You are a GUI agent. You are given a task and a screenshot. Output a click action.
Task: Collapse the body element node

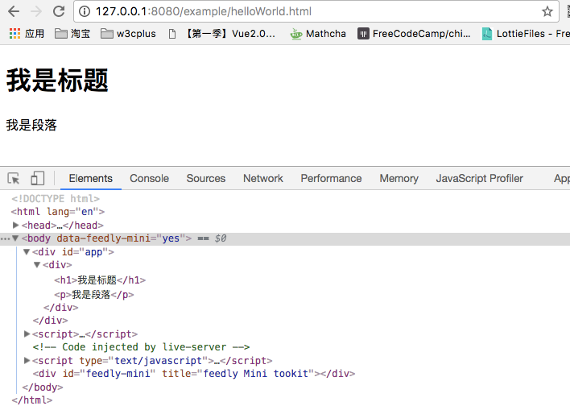coord(15,238)
